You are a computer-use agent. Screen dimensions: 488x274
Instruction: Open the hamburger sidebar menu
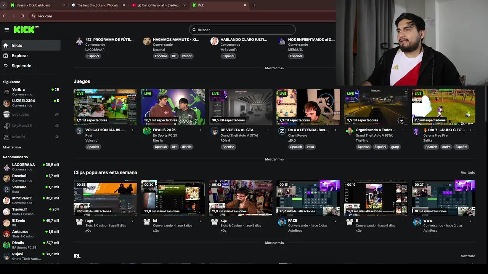tap(6, 30)
